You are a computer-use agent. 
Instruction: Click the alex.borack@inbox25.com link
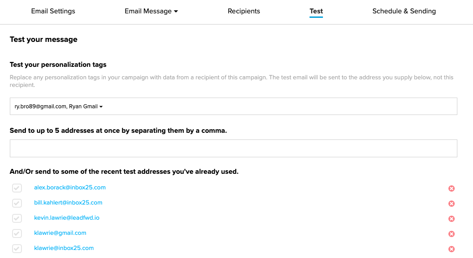[x=70, y=187]
